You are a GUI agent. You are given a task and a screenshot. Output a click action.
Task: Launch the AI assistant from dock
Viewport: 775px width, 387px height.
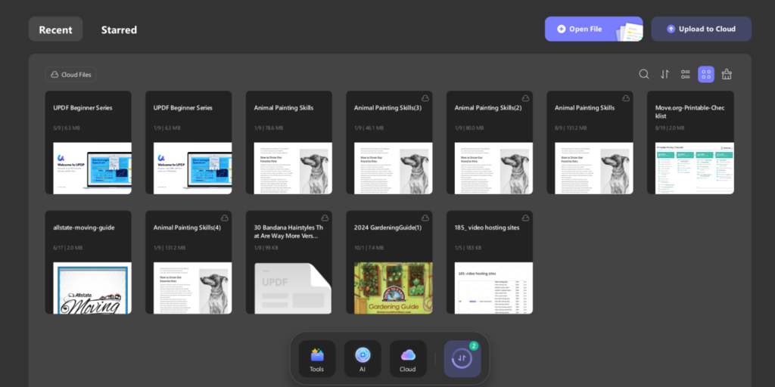coord(363,358)
